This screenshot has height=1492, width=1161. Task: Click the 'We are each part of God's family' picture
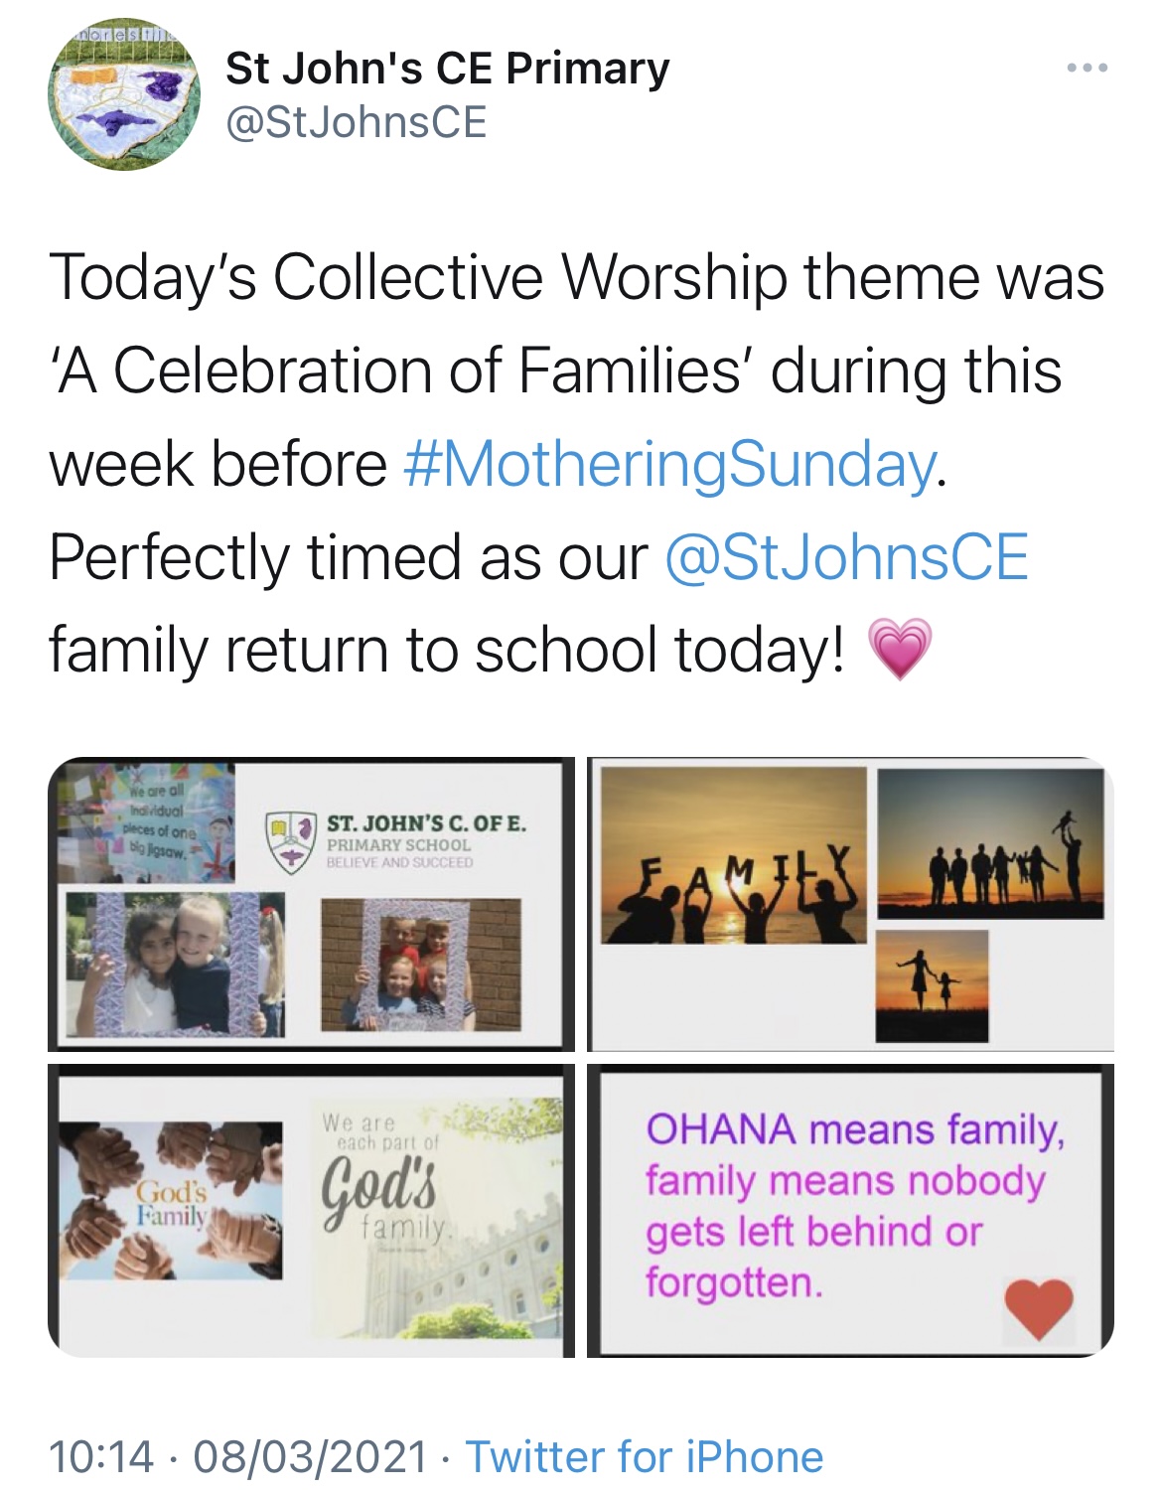point(436,1220)
